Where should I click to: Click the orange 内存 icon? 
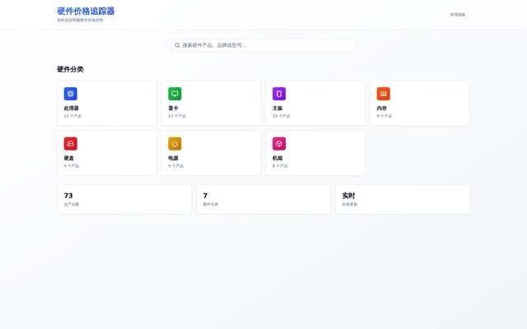point(384,94)
